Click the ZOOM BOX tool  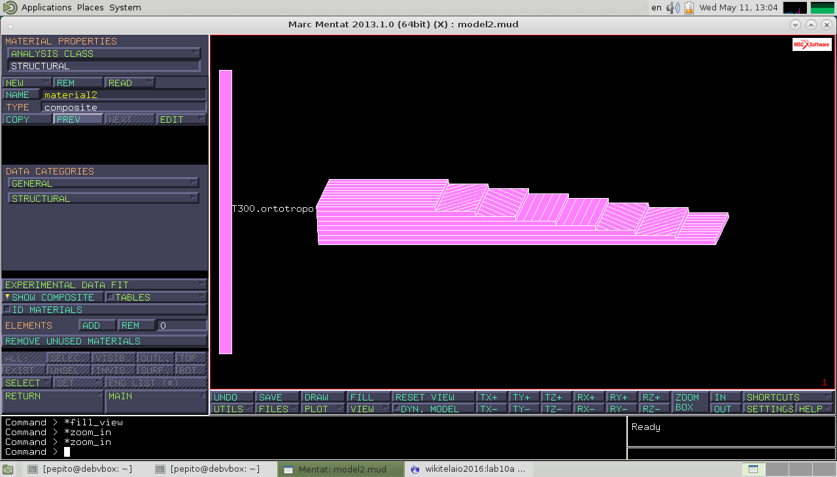pyautogui.click(x=690, y=402)
